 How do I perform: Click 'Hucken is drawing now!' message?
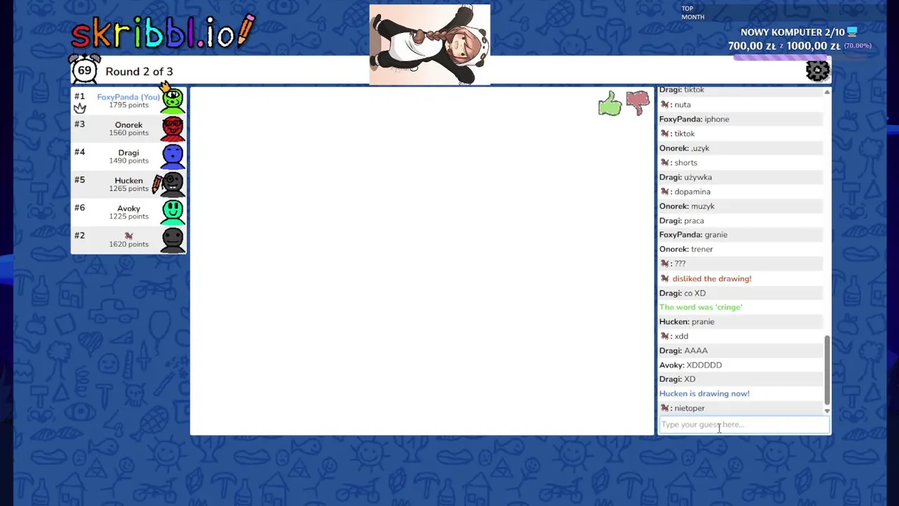point(704,394)
